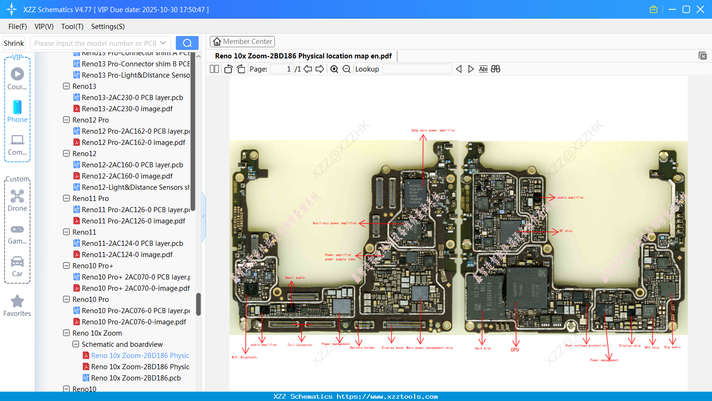Click the binoculars search icon

496,69
